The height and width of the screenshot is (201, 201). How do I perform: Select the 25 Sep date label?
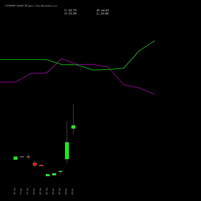[x=53, y=191]
